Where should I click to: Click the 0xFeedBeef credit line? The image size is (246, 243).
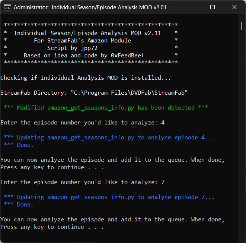click(84, 56)
